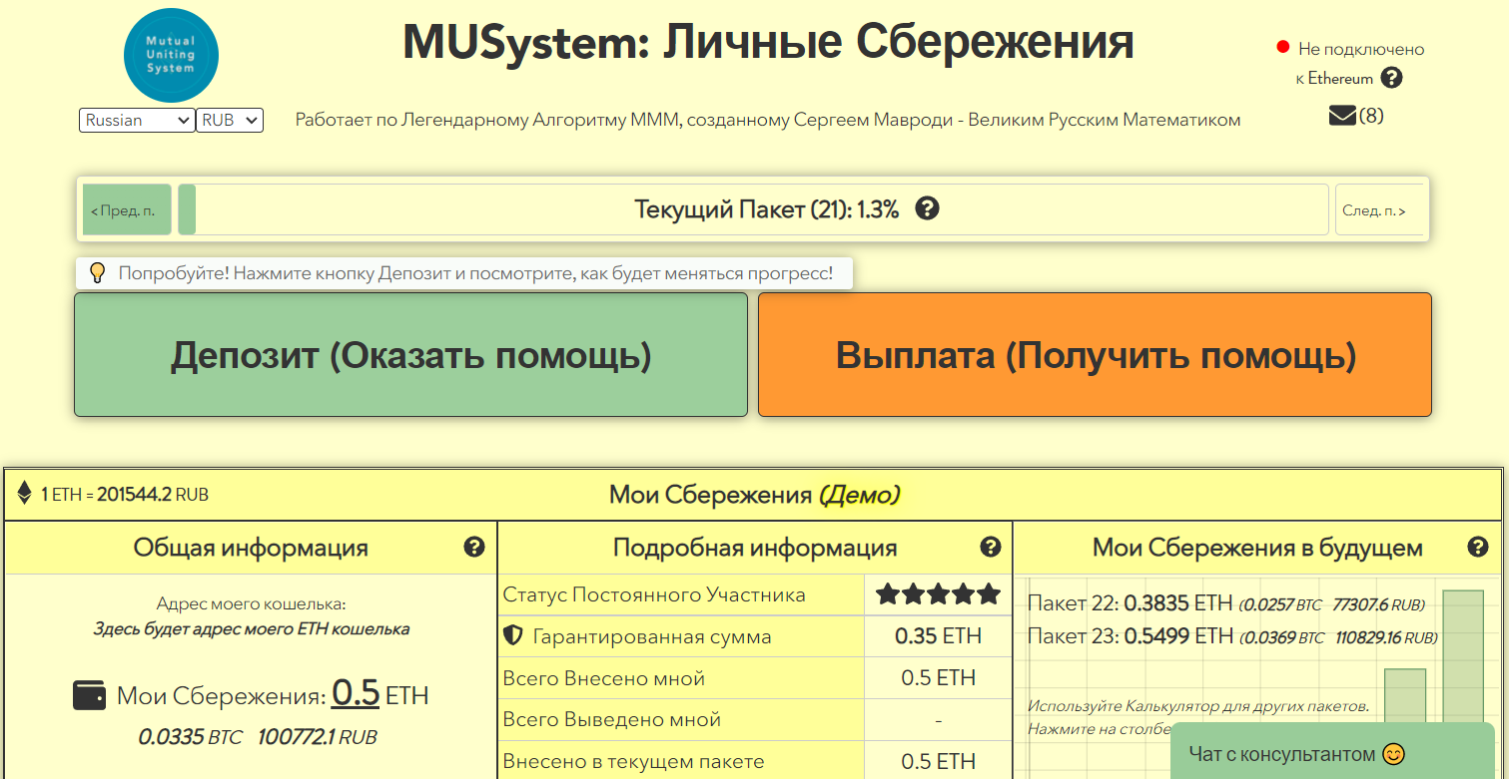Viewport: 1509px width, 779px height.
Task: Open help icon in Подробная информация header
Action: point(990,547)
